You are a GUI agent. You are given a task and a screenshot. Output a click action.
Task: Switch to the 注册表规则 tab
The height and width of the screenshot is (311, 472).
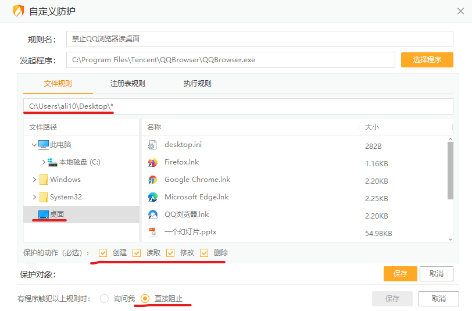coord(128,84)
